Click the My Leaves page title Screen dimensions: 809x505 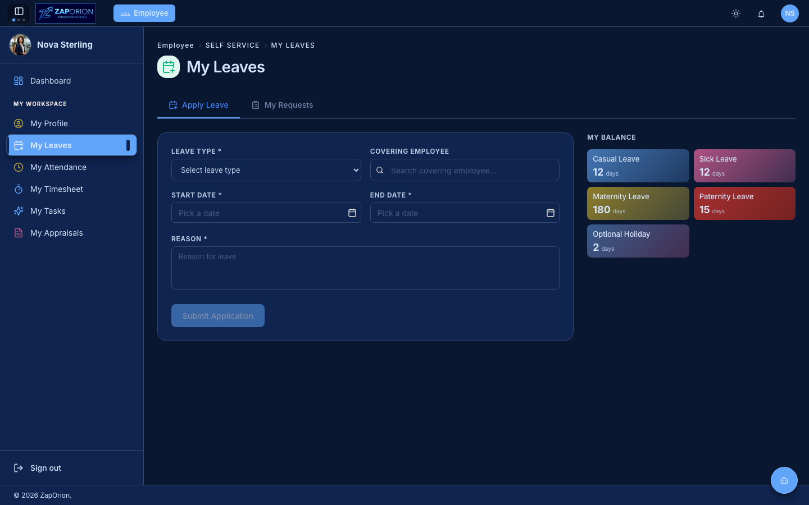click(225, 67)
